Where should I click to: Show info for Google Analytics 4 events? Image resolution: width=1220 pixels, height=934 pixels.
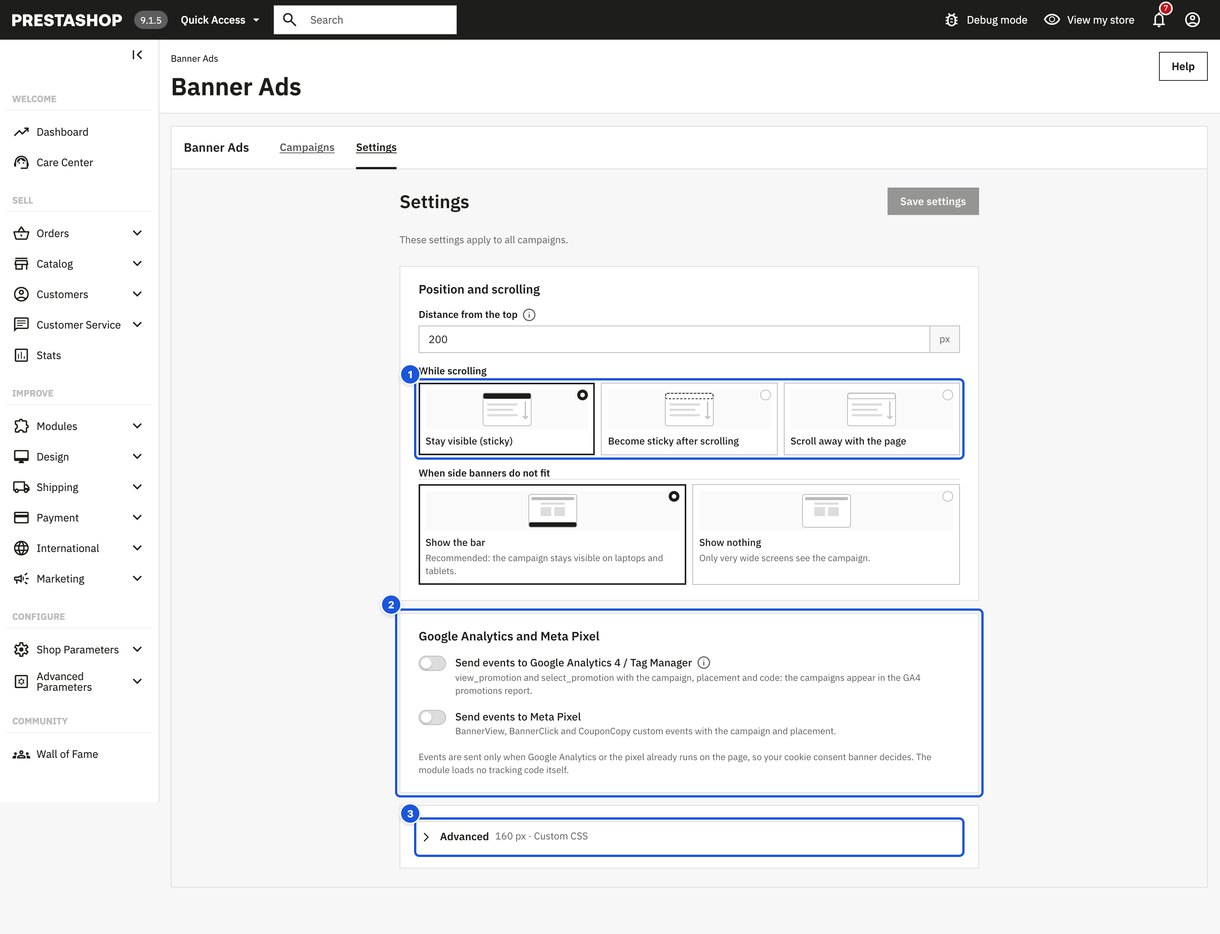click(703, 663)
